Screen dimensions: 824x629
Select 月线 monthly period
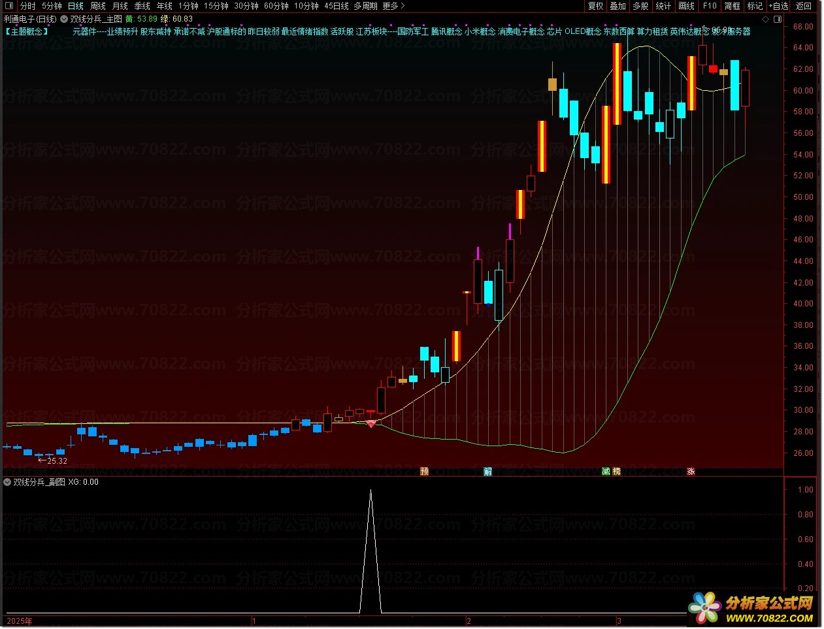point(120,6)
